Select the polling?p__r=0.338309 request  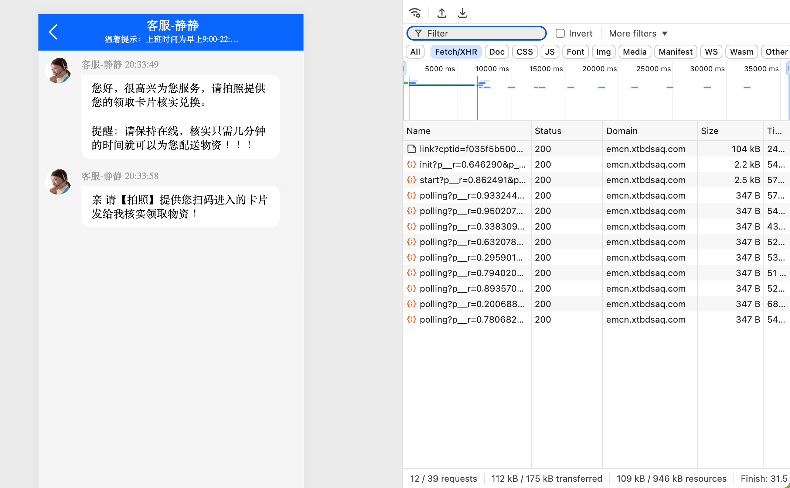click(x=596, y=226)
